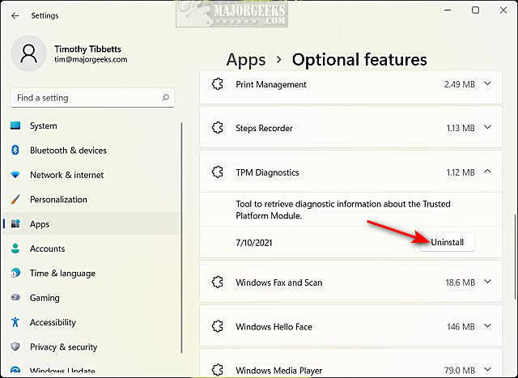Click the back arrow in Settings

click(x=15, y=15)
